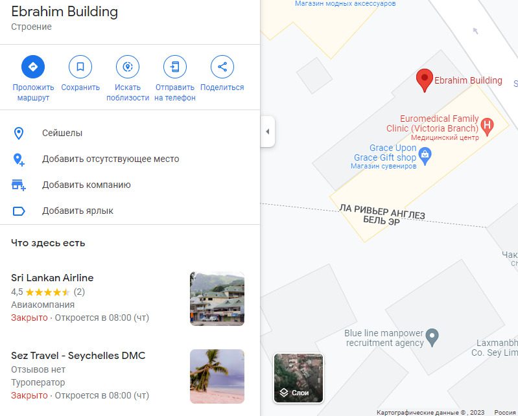Image resolution: width=518 pixels, height=416 pixels.
Task: Save the place with Сохранить icon
Action: [80, 67]
